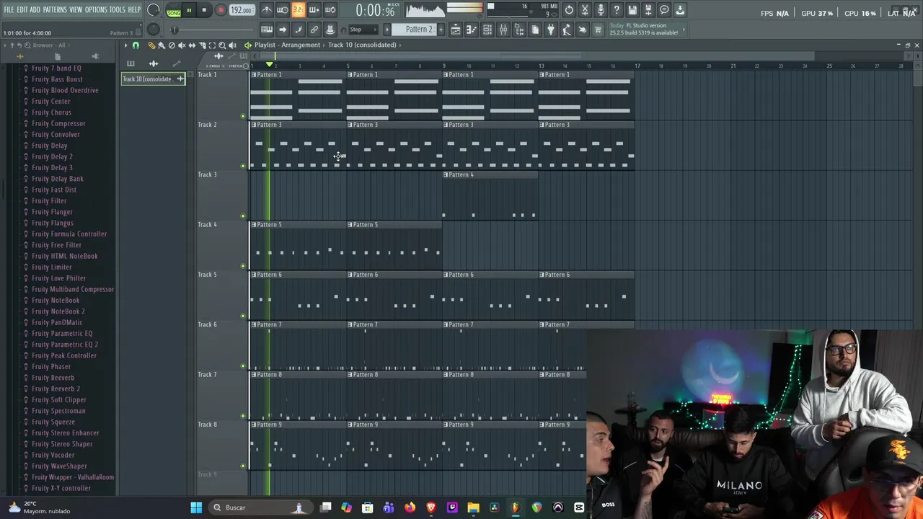
Task: Toggle loop recording button
Action: [330, 10]
